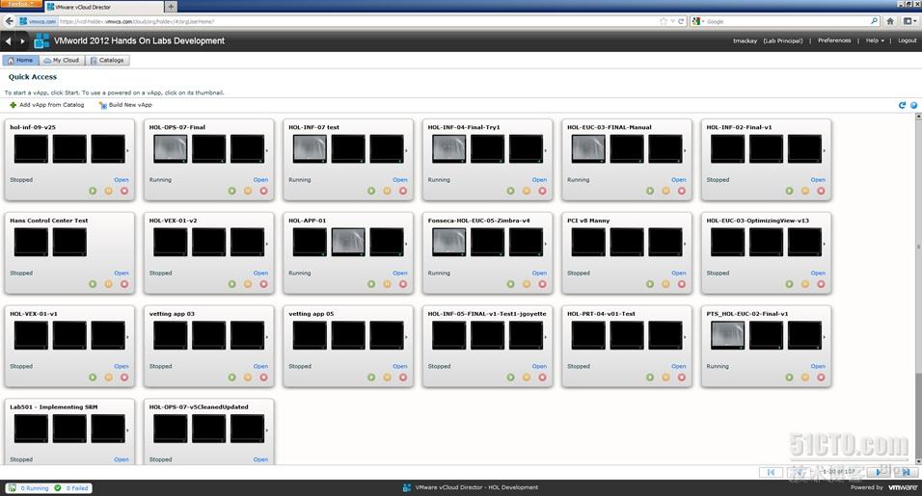This screenshot has height=496, width=922.
Task: Open a new browser tab
Action: (171, 7)
